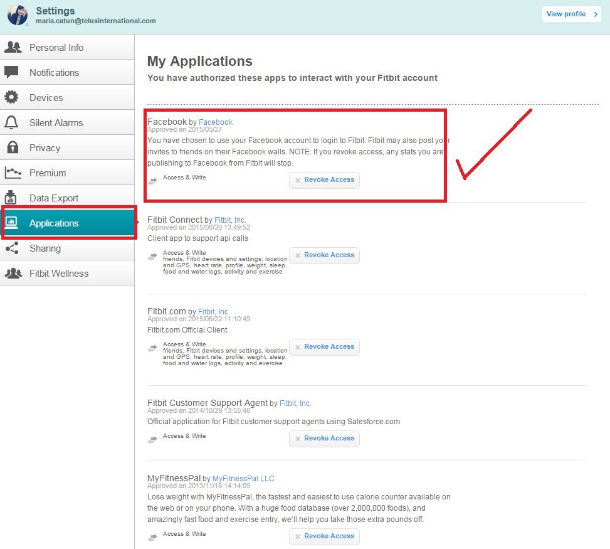Click the Fitbit.com access arrows icon
Viewport: 610px width, 549px height.
pos(152,348)
